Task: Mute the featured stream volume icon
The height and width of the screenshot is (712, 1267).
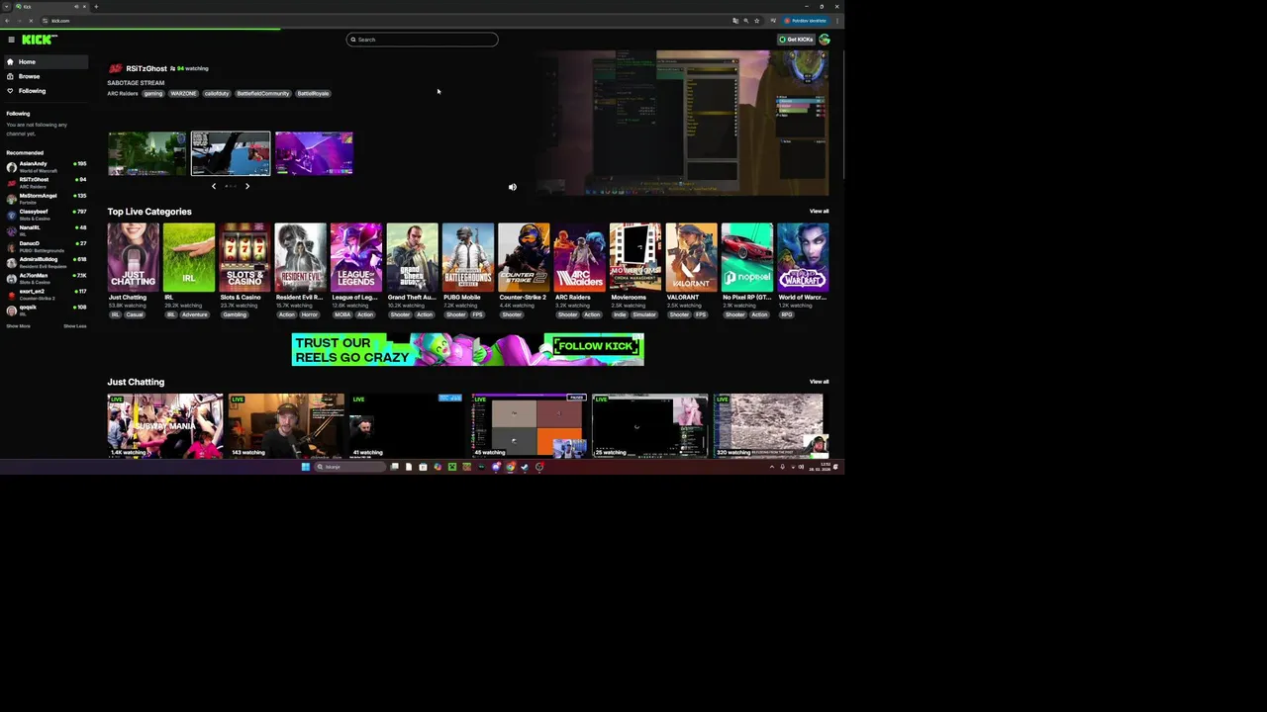Action: coord(512,187)
